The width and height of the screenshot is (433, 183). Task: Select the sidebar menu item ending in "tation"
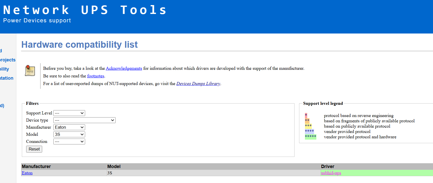tap(7, 78)
